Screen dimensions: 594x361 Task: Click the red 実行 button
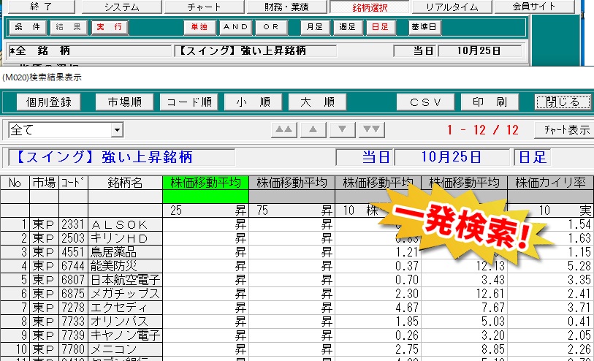pos(109,27)
